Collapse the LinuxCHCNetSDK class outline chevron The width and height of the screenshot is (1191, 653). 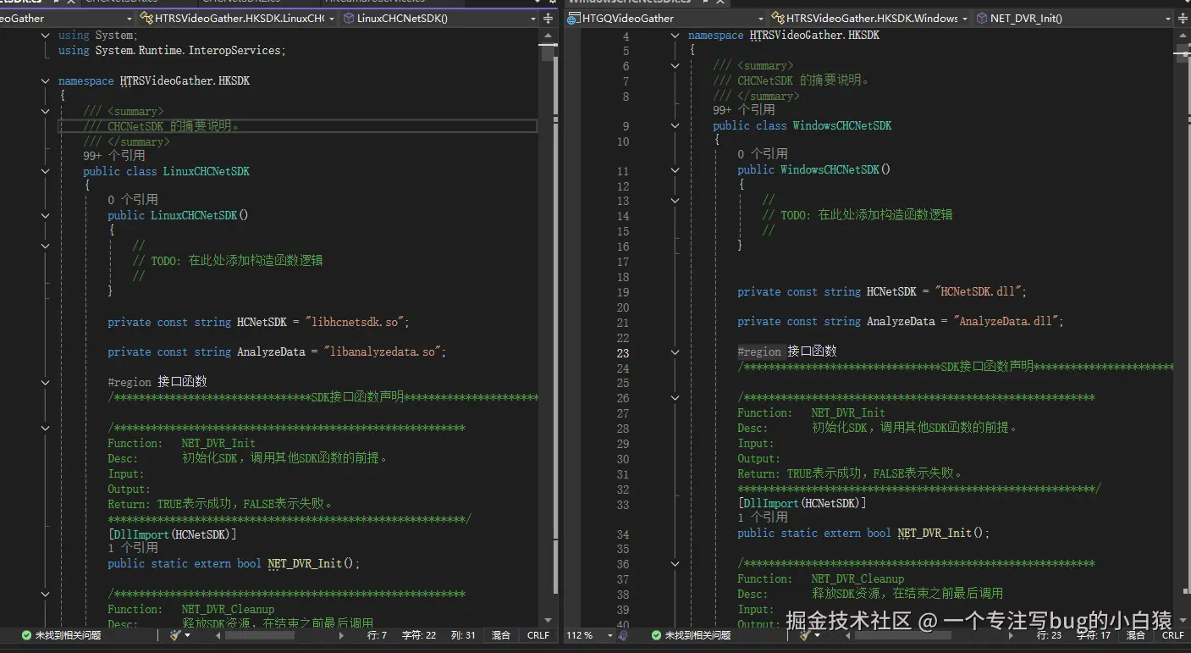[45, 171]
